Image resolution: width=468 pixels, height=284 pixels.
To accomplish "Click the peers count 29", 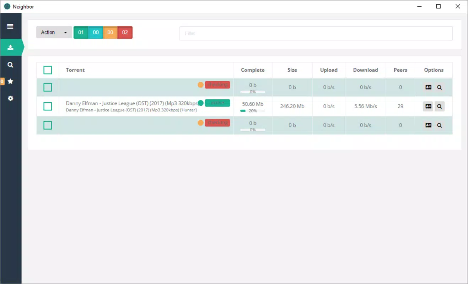I will [400, 106].
